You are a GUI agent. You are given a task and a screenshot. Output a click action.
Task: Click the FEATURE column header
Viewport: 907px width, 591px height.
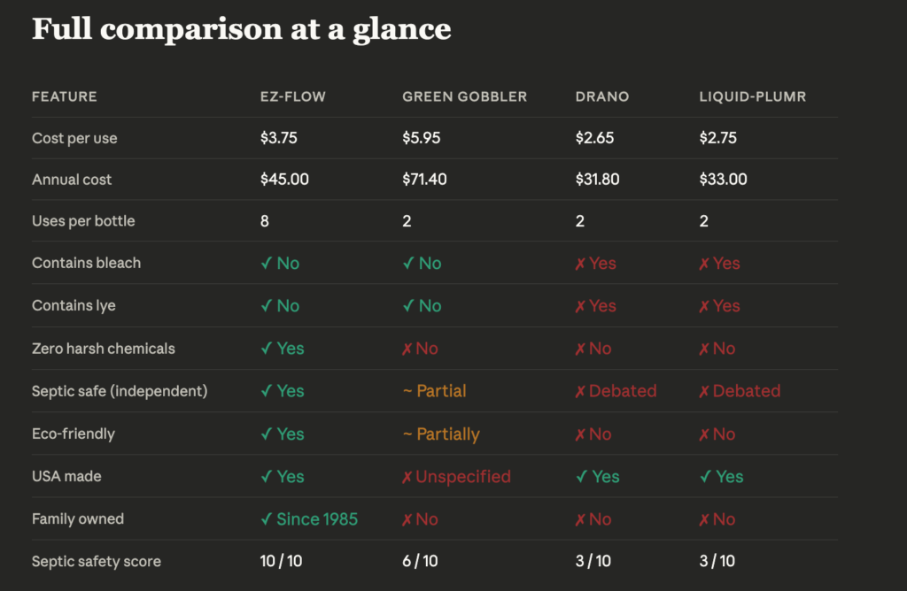[x=65, y=96]
